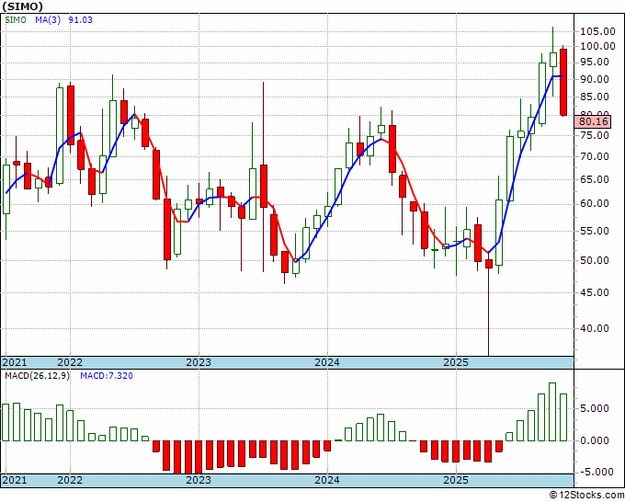Click the 60.00 price axis label
Viewport: 625px width, 502px height.
[x=595, y=204]
